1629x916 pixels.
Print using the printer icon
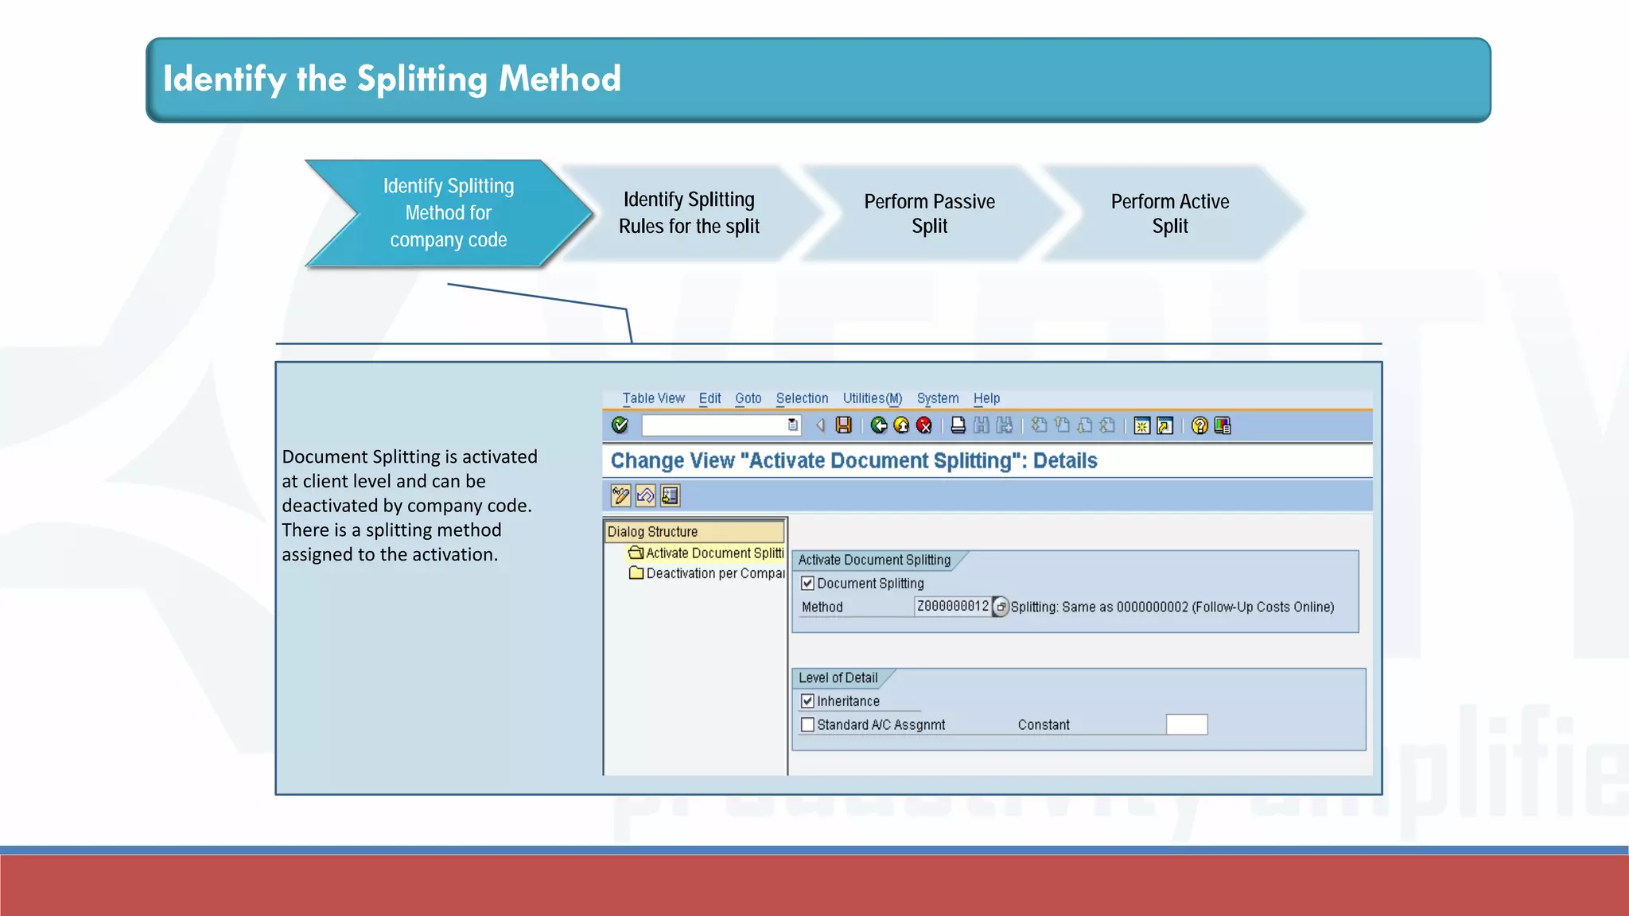[x=958, y=425]
